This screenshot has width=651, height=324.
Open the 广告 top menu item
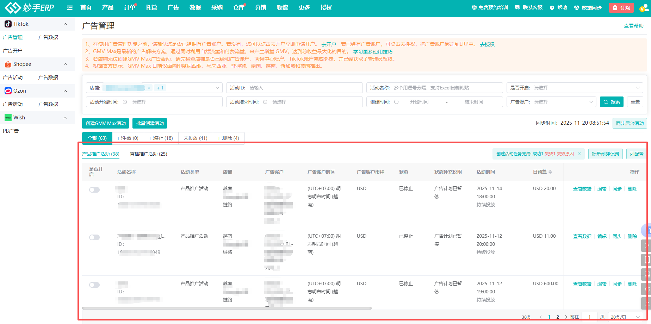173,8
